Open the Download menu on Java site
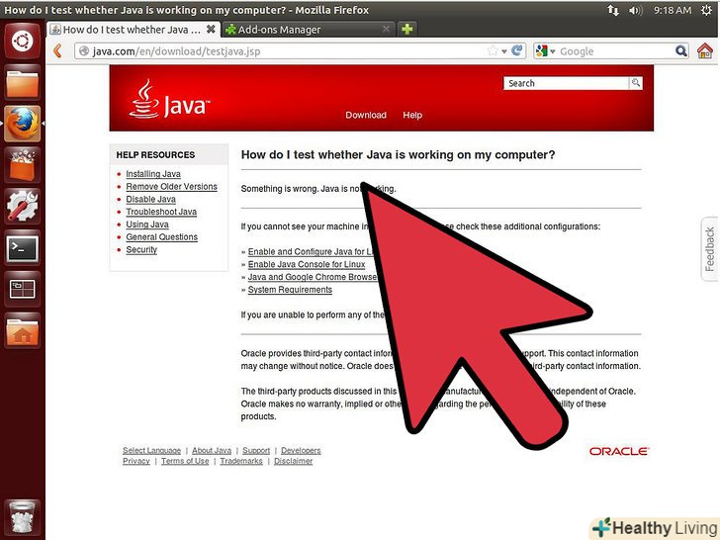The image size is (720, 540). (366, 116)
